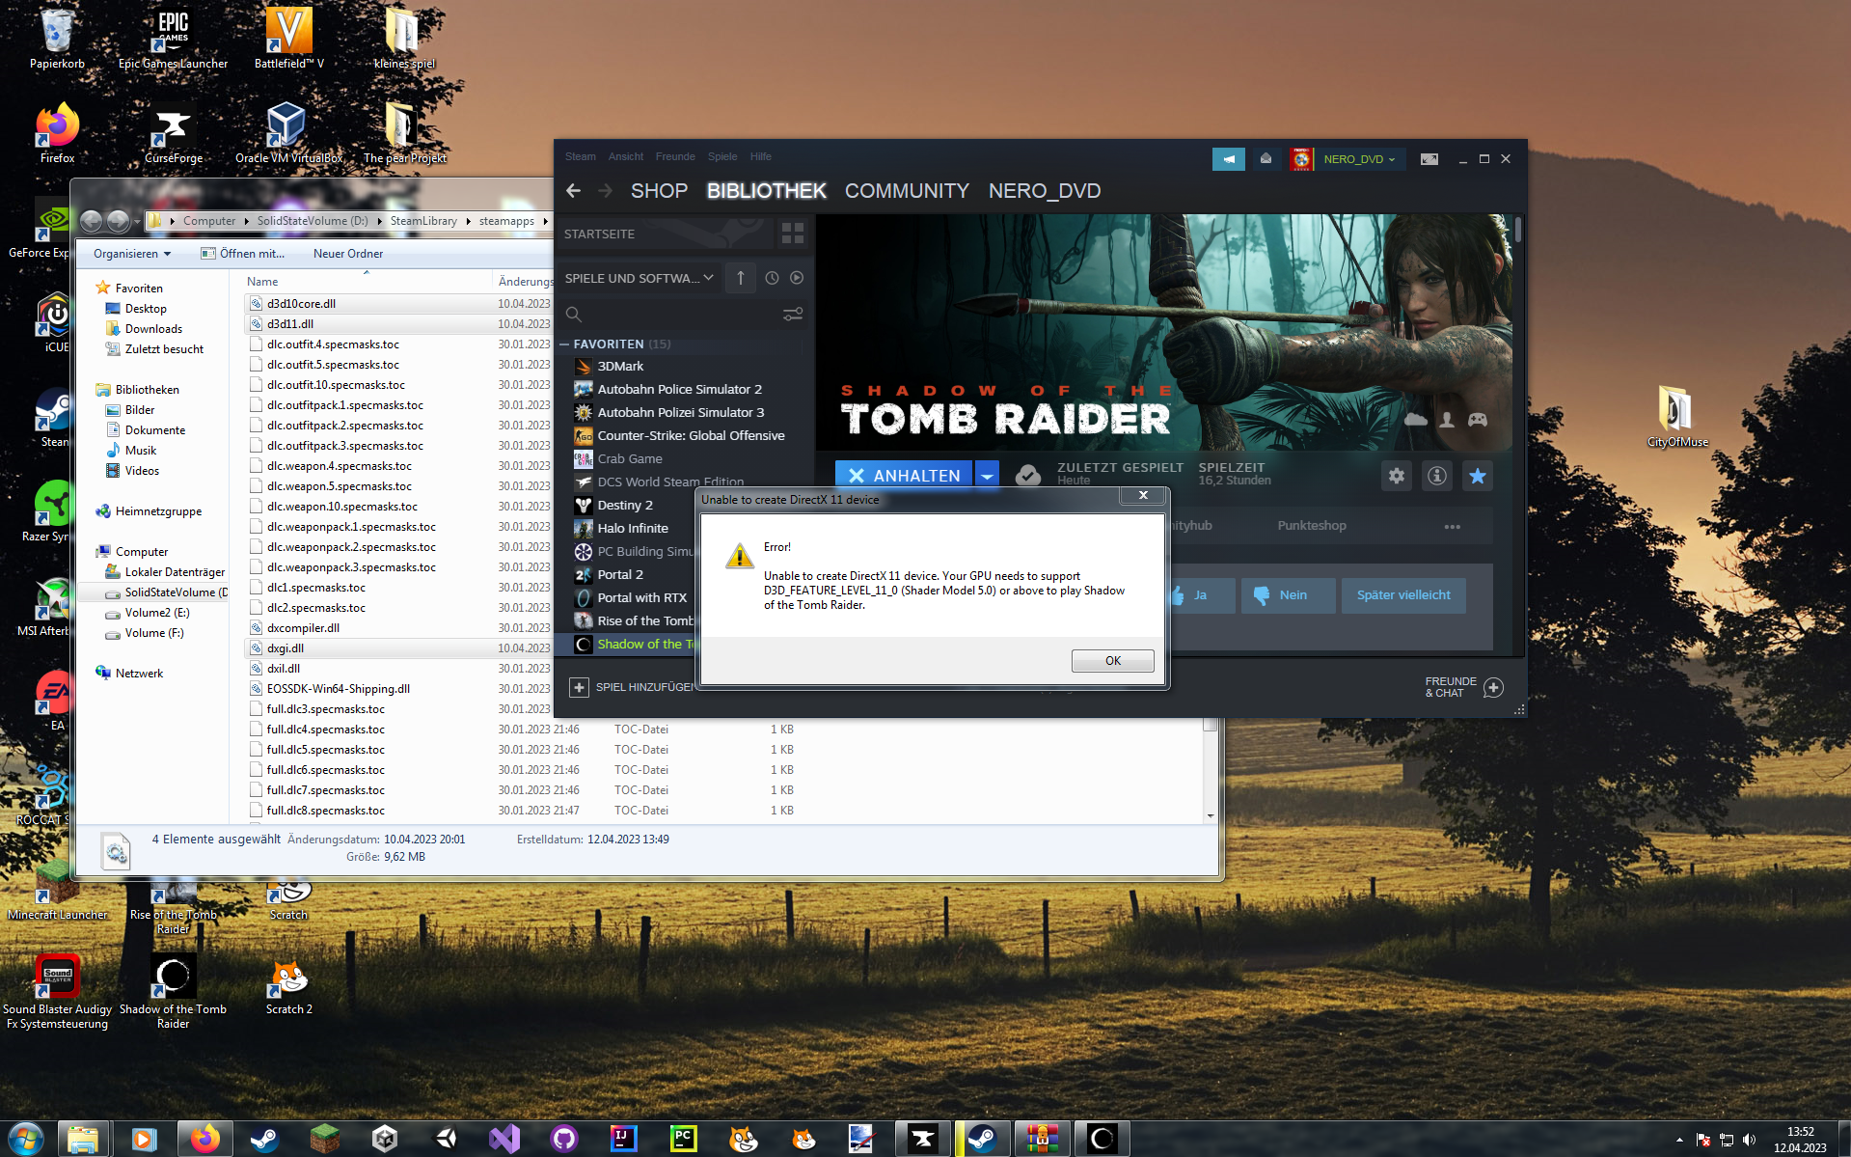Go forward in Steam navigation

coord(605,191)
